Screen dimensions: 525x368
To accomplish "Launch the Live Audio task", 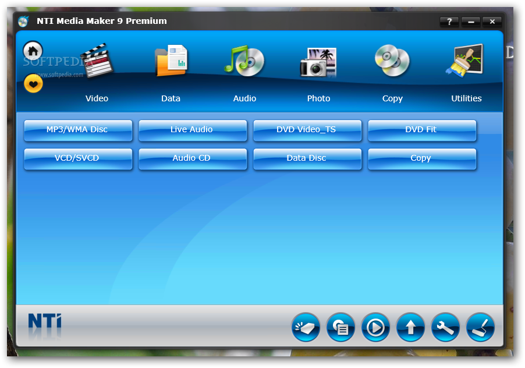I will point(193,130).
